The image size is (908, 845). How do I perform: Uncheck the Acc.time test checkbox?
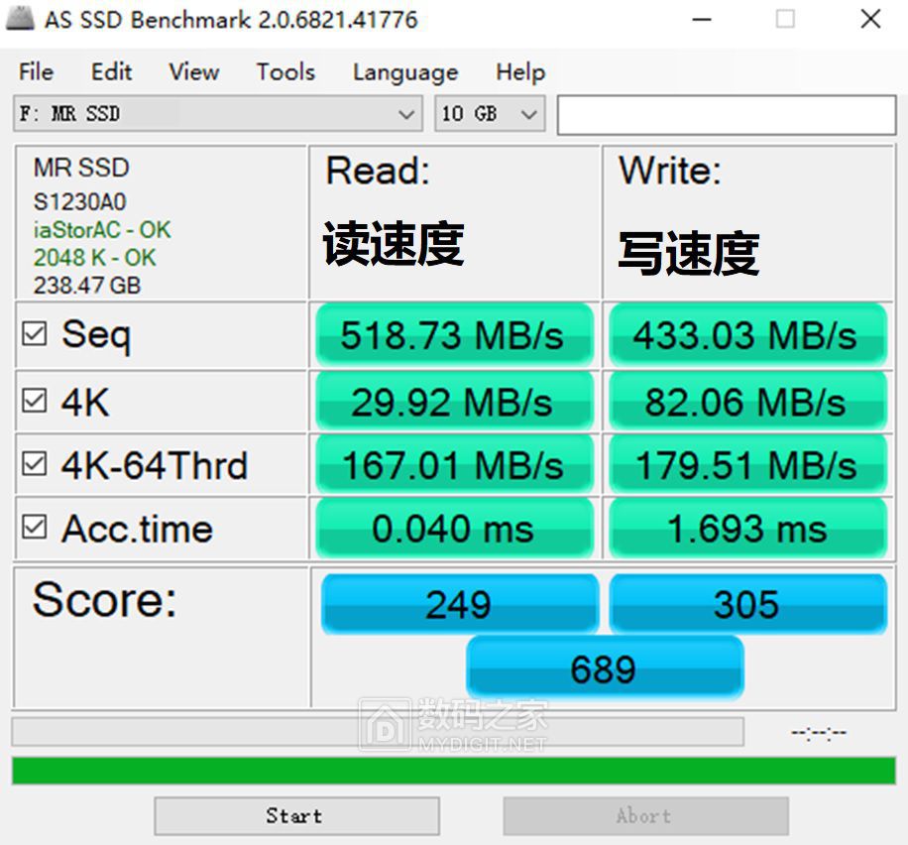pos(34,527)
